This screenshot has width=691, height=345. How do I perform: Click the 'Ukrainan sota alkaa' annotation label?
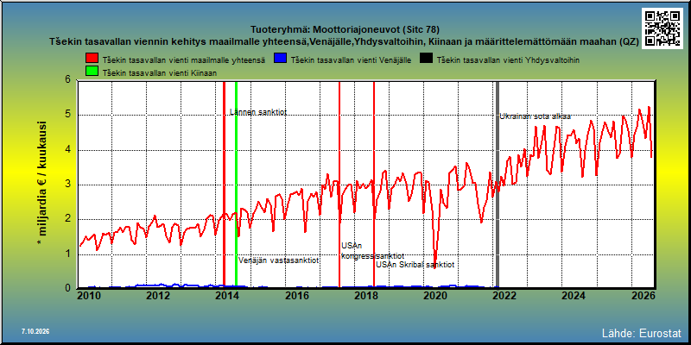(x=535, y=116)
